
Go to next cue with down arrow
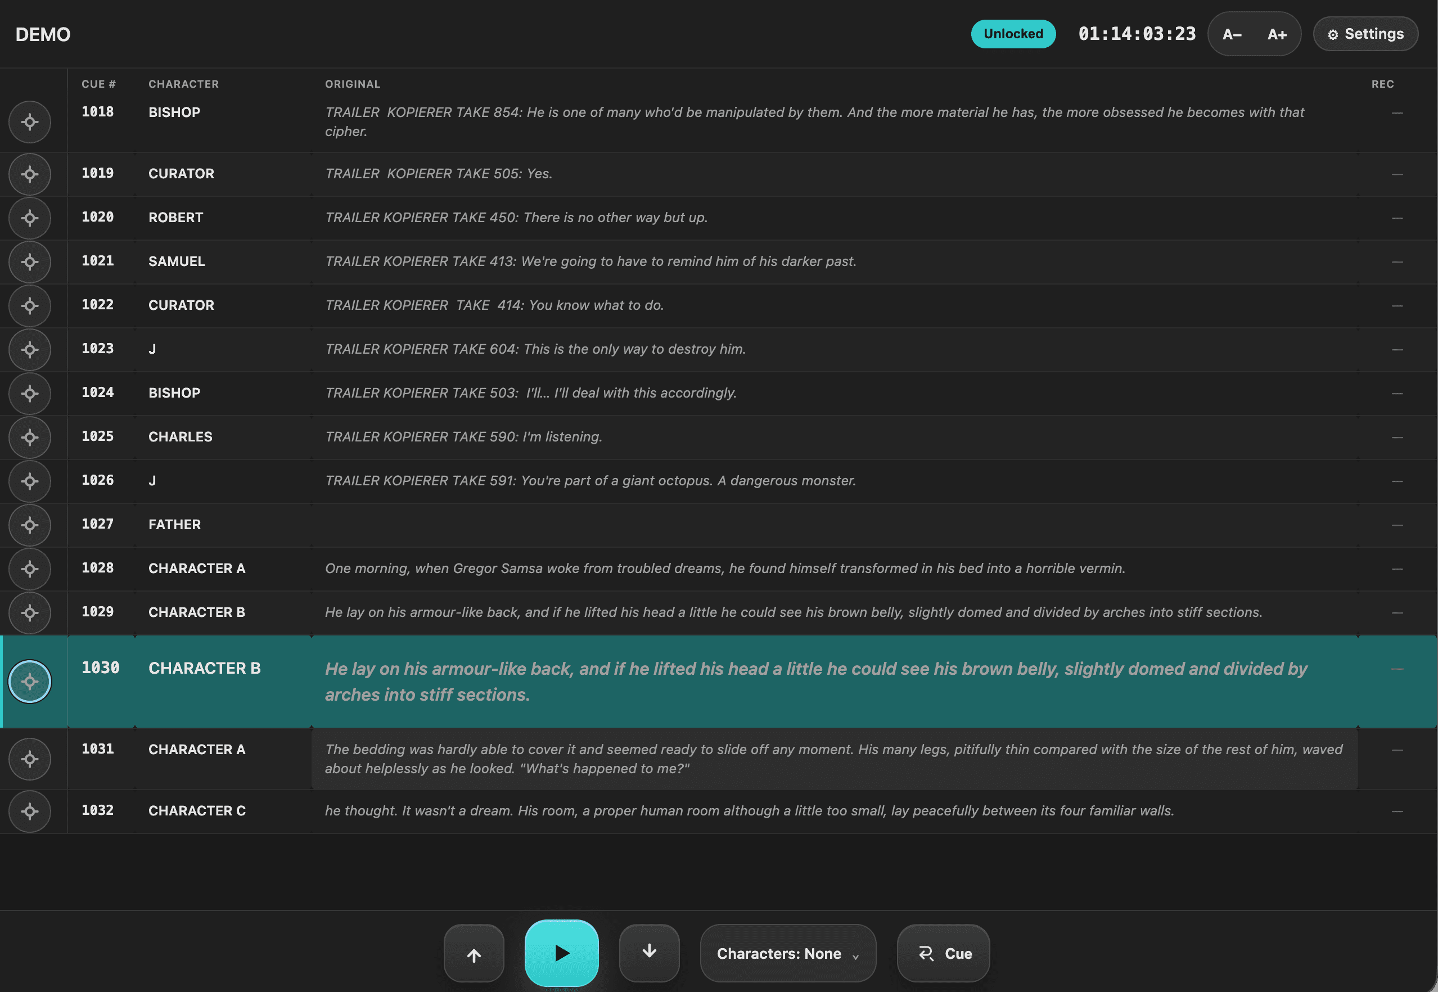coord(650,953)
